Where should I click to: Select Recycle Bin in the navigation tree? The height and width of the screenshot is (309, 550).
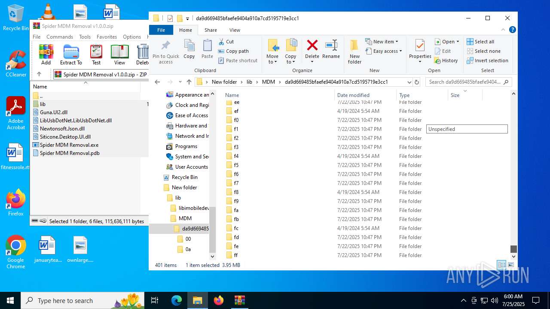(x=185, y=177)
